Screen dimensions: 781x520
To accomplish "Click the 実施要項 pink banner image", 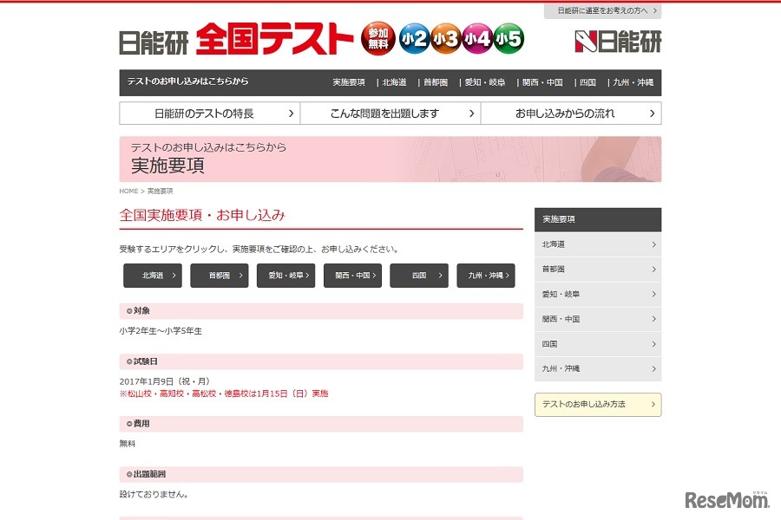I will click(390, 159).
